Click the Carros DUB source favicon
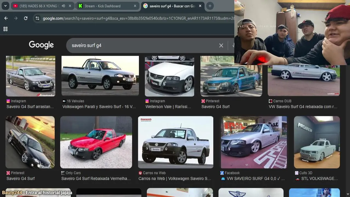 [x=270, y=101]
